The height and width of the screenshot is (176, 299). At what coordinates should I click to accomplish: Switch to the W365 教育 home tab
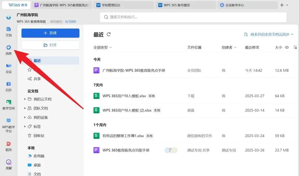tap(16, 5)
